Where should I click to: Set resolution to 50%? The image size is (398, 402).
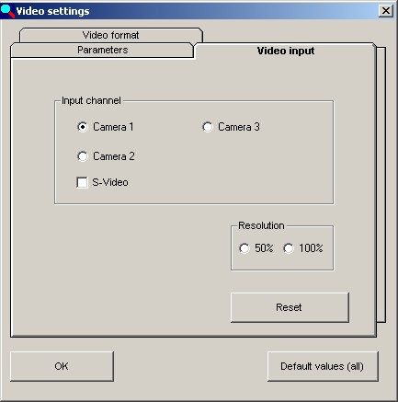(x=244, y=248)
